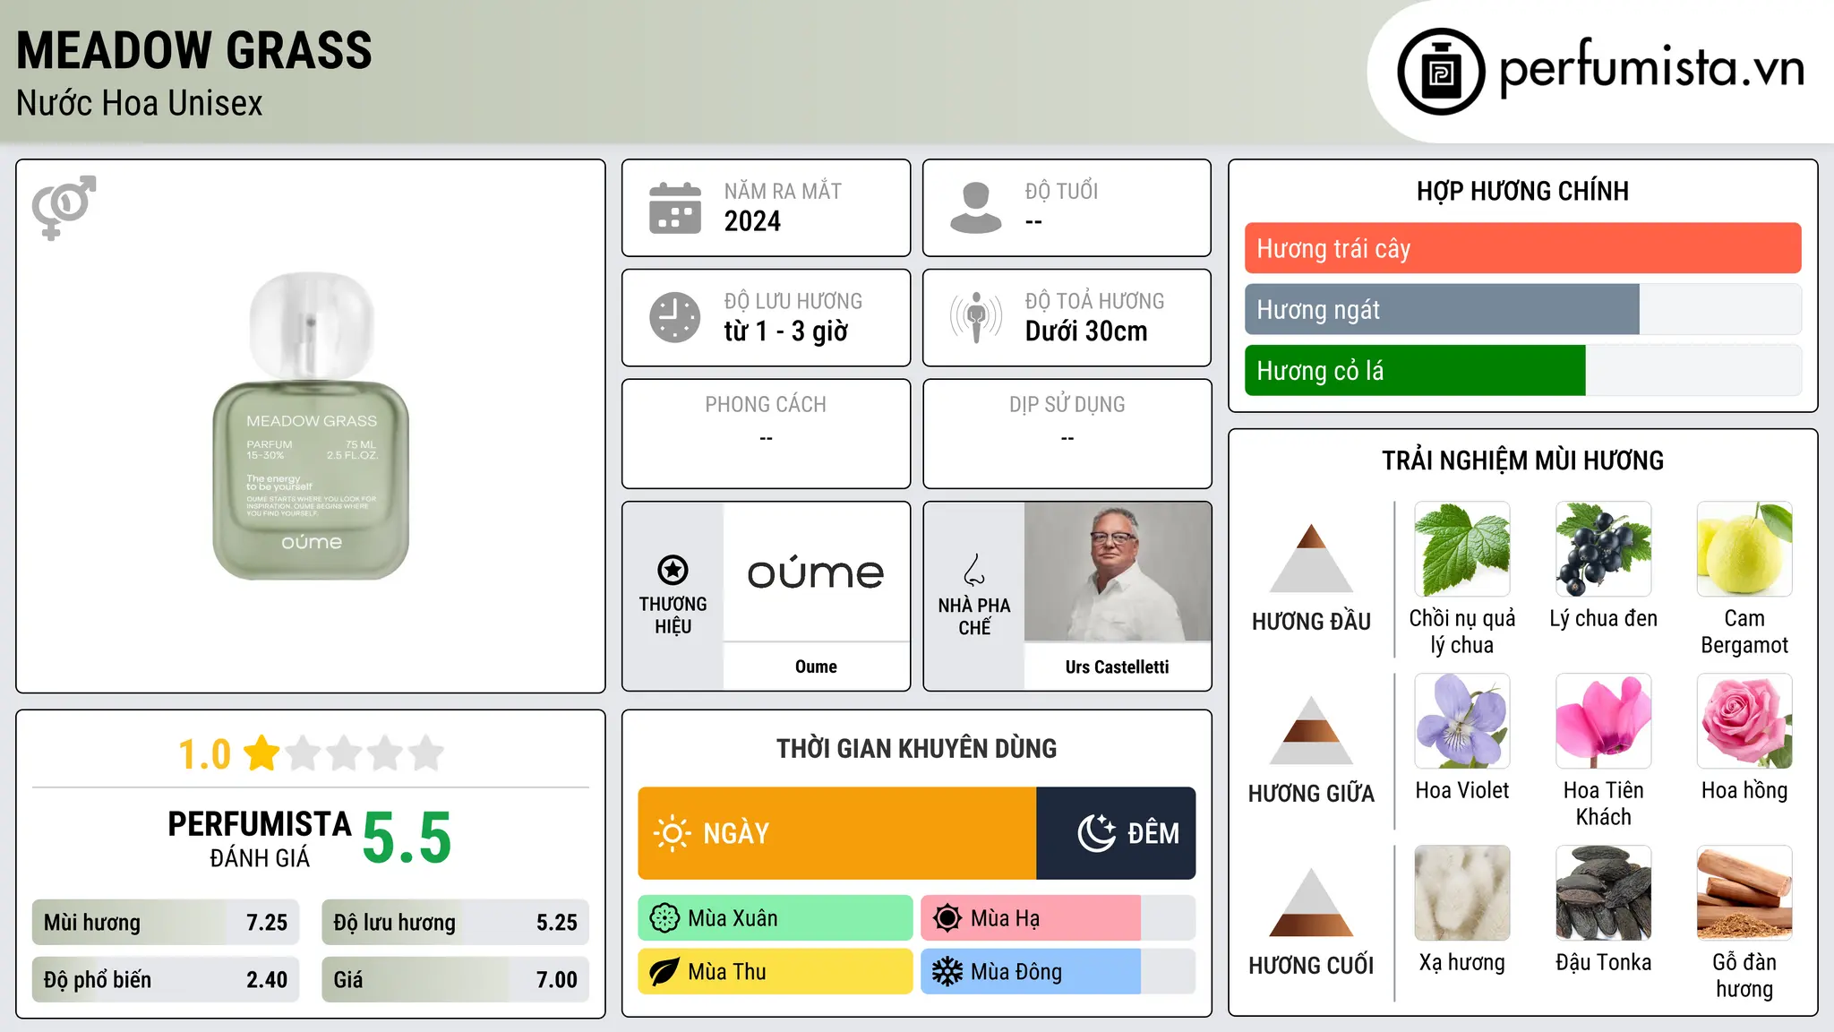This screenshot has width=1834, height=1032.
Task: Click the MEADOW GRASS title text
Action: [x=194, y=50]
